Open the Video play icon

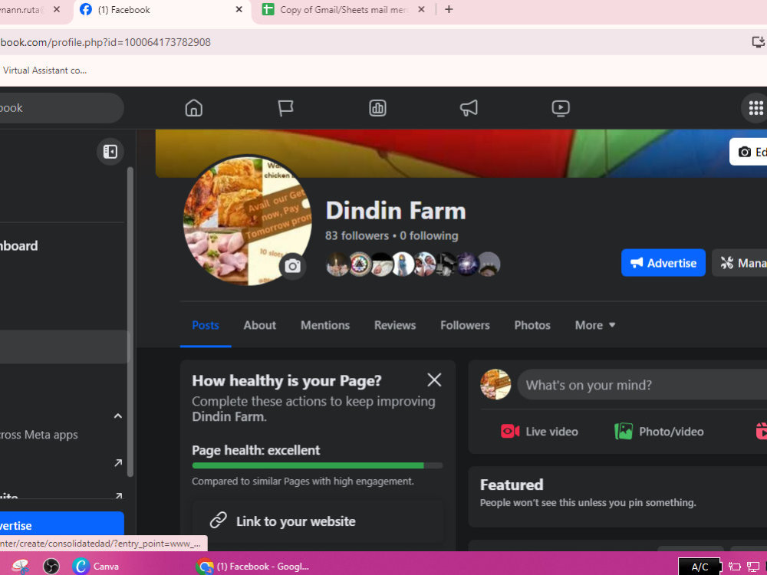coord(561,108)
